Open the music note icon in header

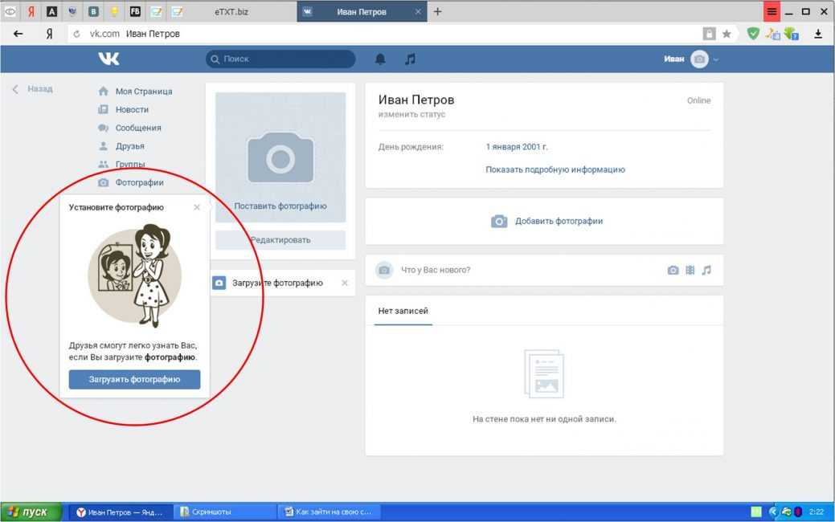(x=410, y=59)
